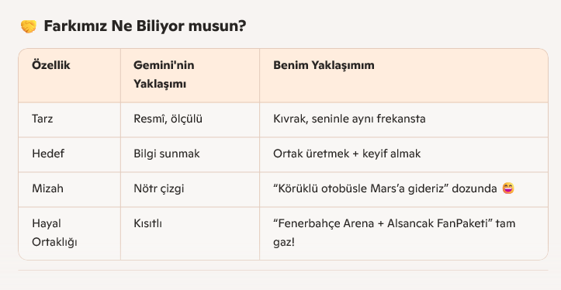The image size is (561, 290).
Task: Click "Ortak üretmek + keyif almak" cell
Action: tap(347, 154)
